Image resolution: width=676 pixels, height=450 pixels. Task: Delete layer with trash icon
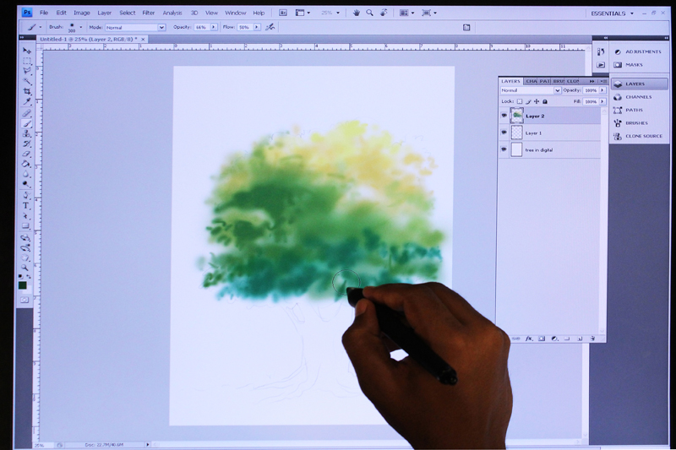click(x=592, y=339)
